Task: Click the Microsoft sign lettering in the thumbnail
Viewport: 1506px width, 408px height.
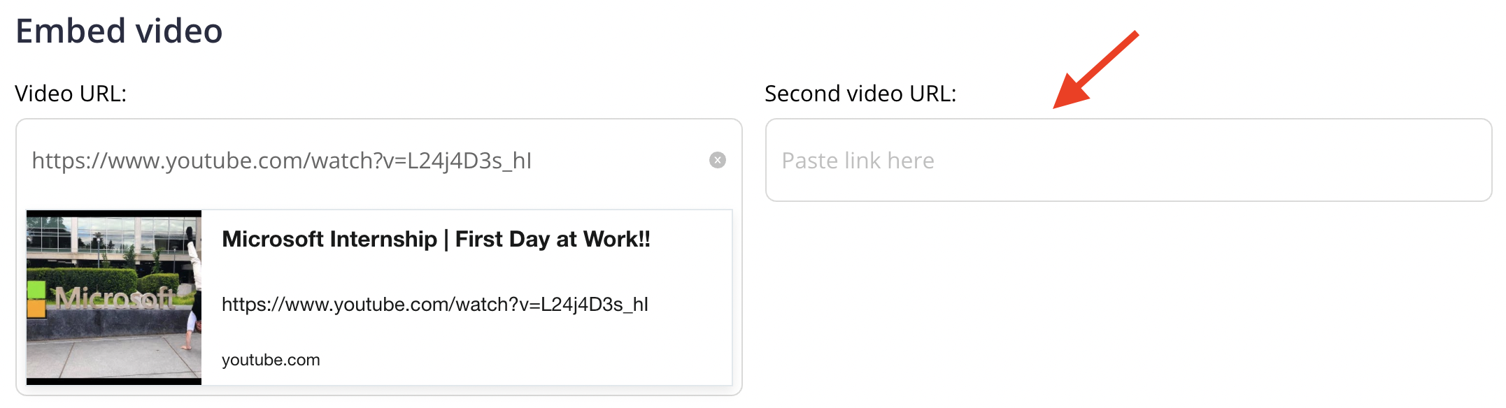Action: (114, 298)
